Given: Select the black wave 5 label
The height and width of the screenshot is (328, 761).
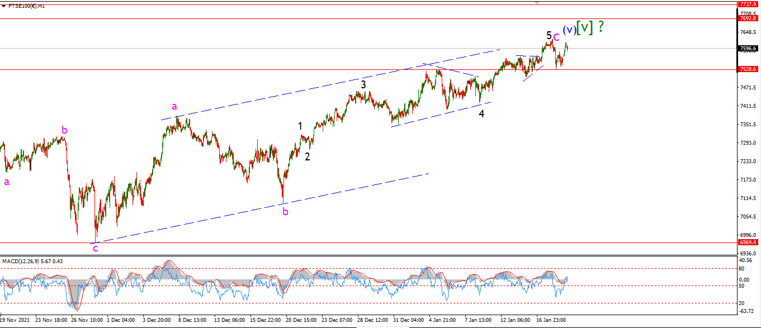Looking at the screenshot, I should click(549, 35).
